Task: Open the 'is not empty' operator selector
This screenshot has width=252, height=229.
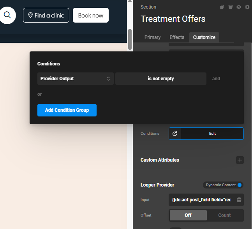Action: [160, 79]
